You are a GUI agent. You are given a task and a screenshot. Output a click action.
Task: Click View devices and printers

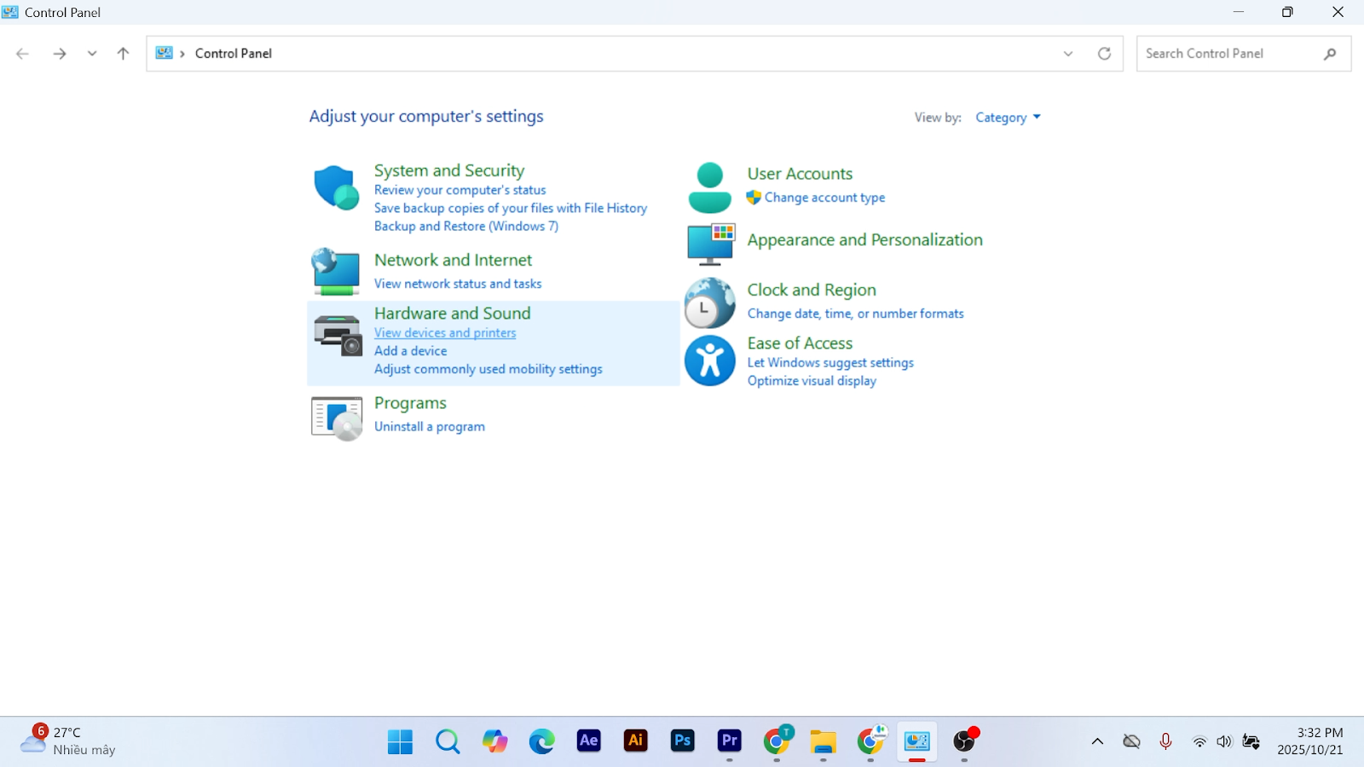pyautogui.click(x=445, y=333)
